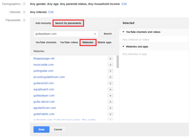
Task: Add guitarhabits.com using its arrow button
Action: (x=110, y=114)
